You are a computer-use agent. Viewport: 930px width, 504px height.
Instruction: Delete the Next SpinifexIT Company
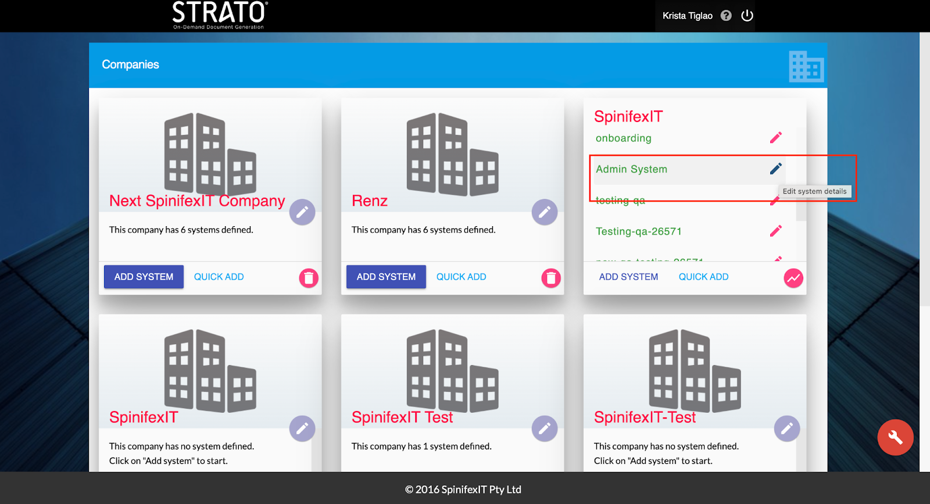(x=309, y=278)
